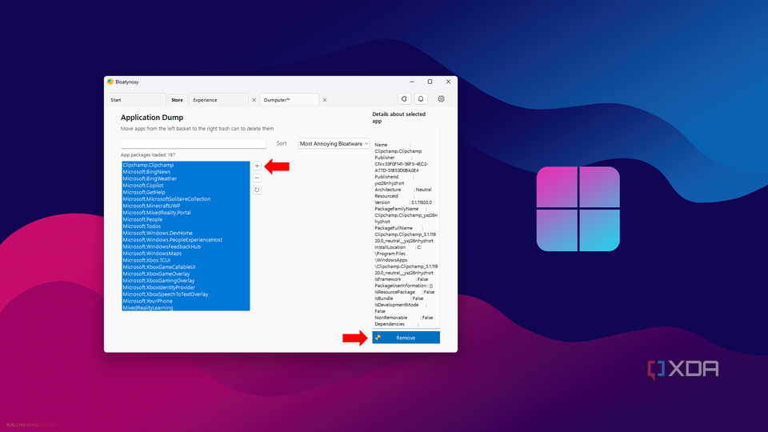Focus the app search input field
This screenshot has height=432, width=768.
pos(194,143)
